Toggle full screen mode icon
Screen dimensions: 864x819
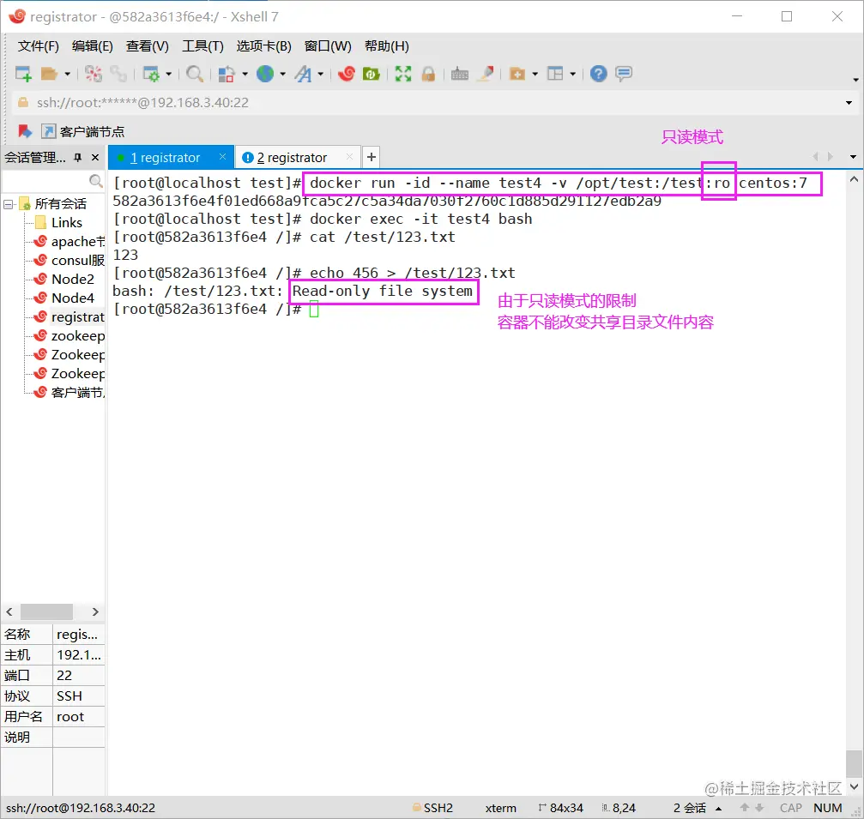402,74
